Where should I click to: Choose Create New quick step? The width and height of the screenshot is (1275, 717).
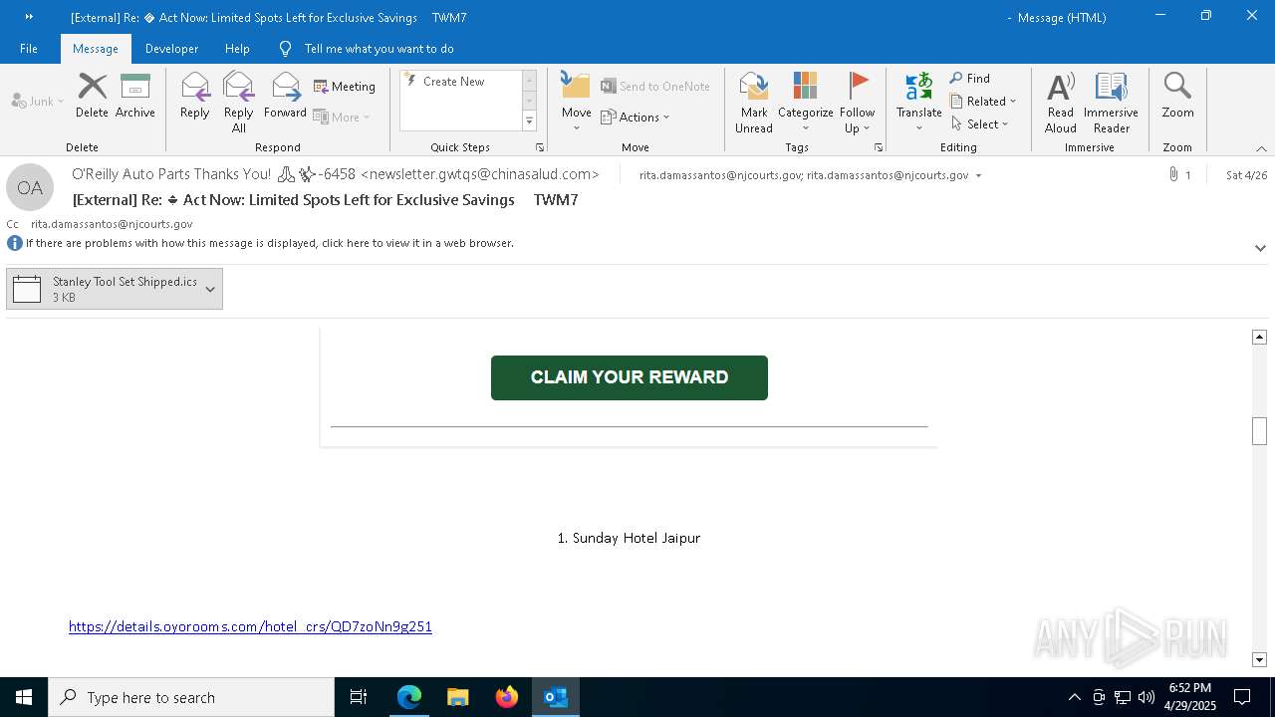click(453, 82)
